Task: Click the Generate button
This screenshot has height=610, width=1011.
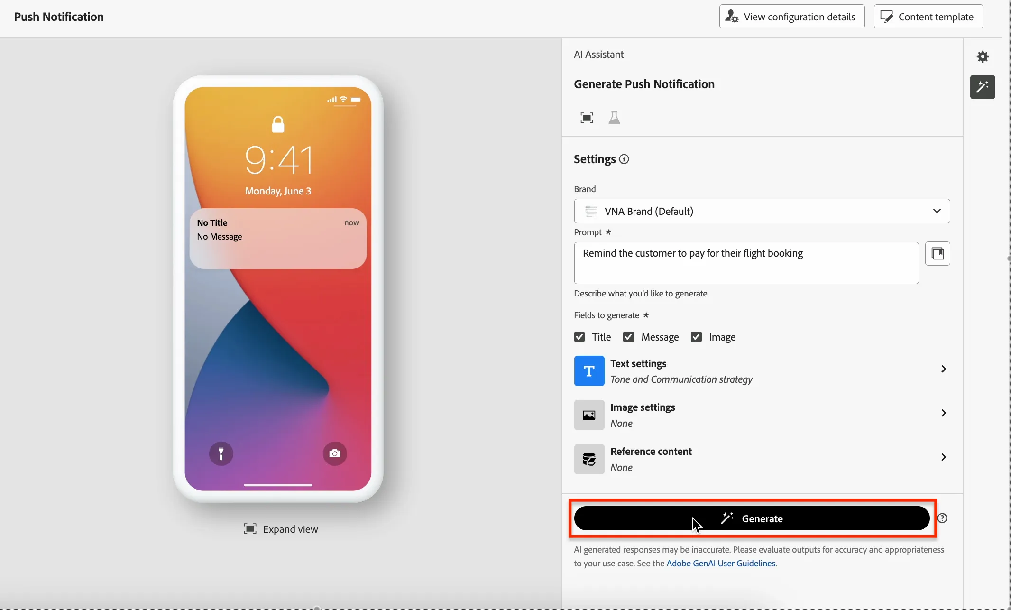Action: tap(752, 518)
